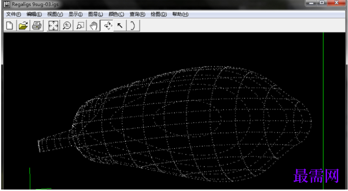Screen dimensions: 348x191
Task: Expand the 显示(I) menu
Action: click(76, 15)
